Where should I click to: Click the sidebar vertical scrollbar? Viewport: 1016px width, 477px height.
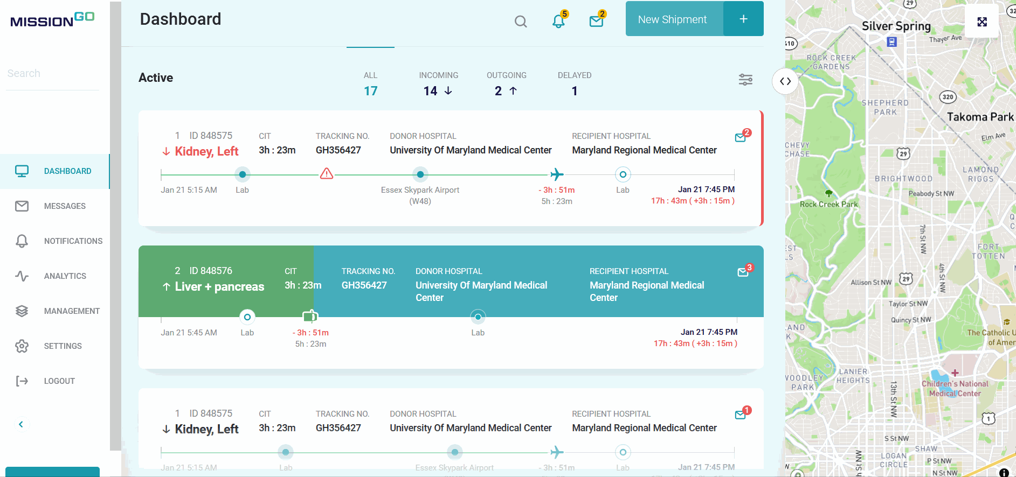[115, 226]
